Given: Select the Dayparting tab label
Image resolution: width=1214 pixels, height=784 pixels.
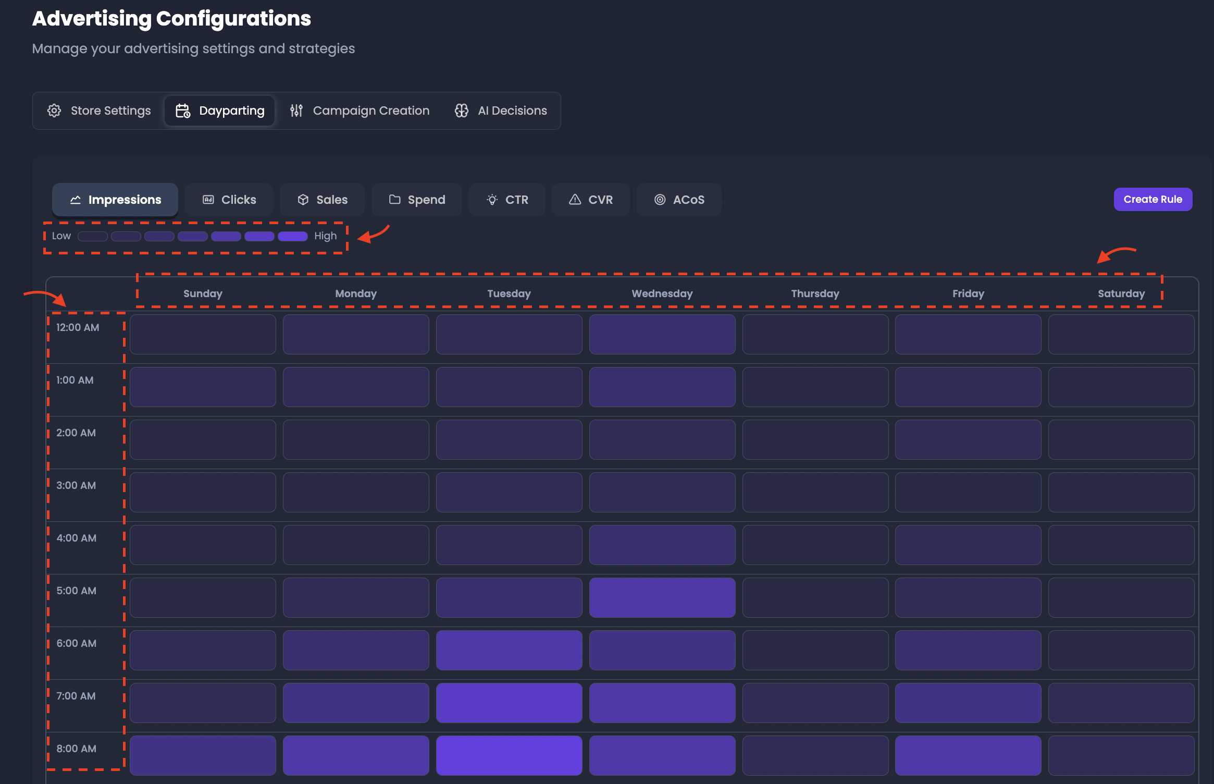Looking at the screenshot, I should coord(232,111).
